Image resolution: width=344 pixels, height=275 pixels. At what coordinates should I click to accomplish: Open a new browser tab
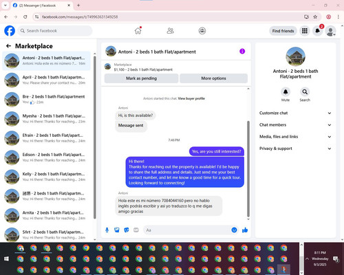pyautogui.click(x=78, y=5)
